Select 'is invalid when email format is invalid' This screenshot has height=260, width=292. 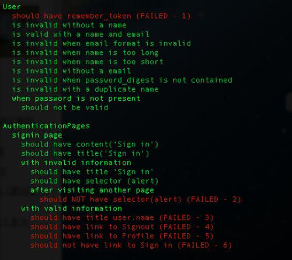point(101,43)
